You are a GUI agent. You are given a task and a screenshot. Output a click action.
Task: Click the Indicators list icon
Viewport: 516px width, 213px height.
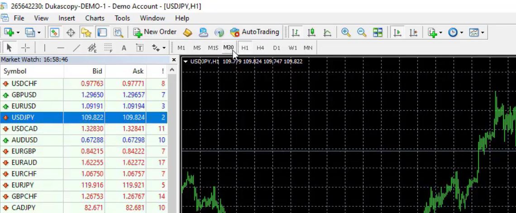tap(432, 32)
